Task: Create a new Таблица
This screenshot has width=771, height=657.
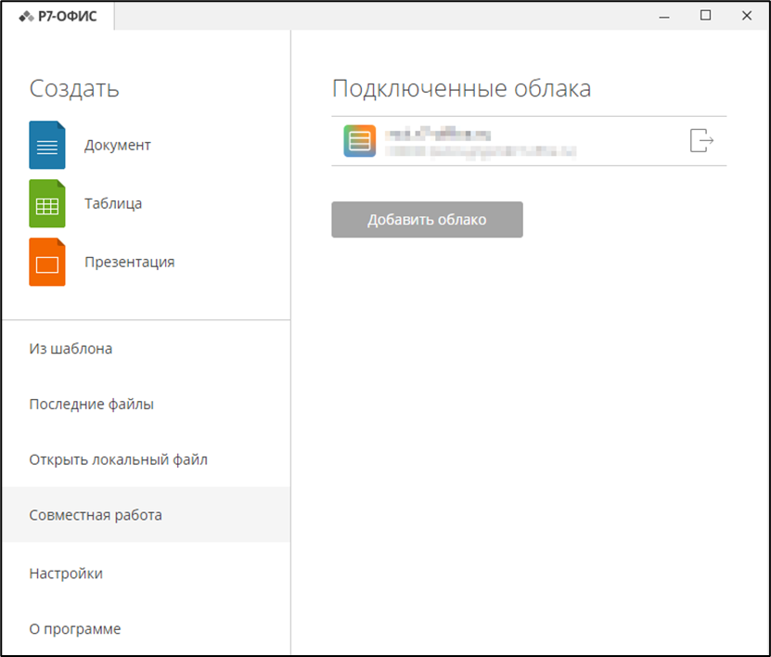Action: 113,203
